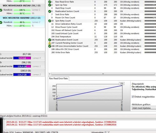
Task: Select the Load/Unload Cycle Count row
Action: tap(102, 33)
